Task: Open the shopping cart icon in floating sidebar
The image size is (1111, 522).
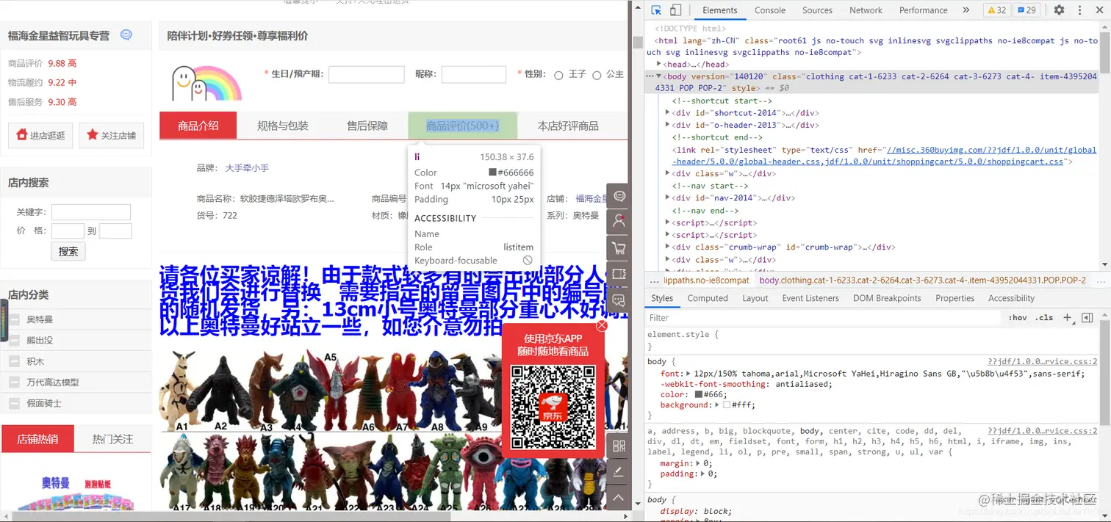Action: [x=618, y=248]
